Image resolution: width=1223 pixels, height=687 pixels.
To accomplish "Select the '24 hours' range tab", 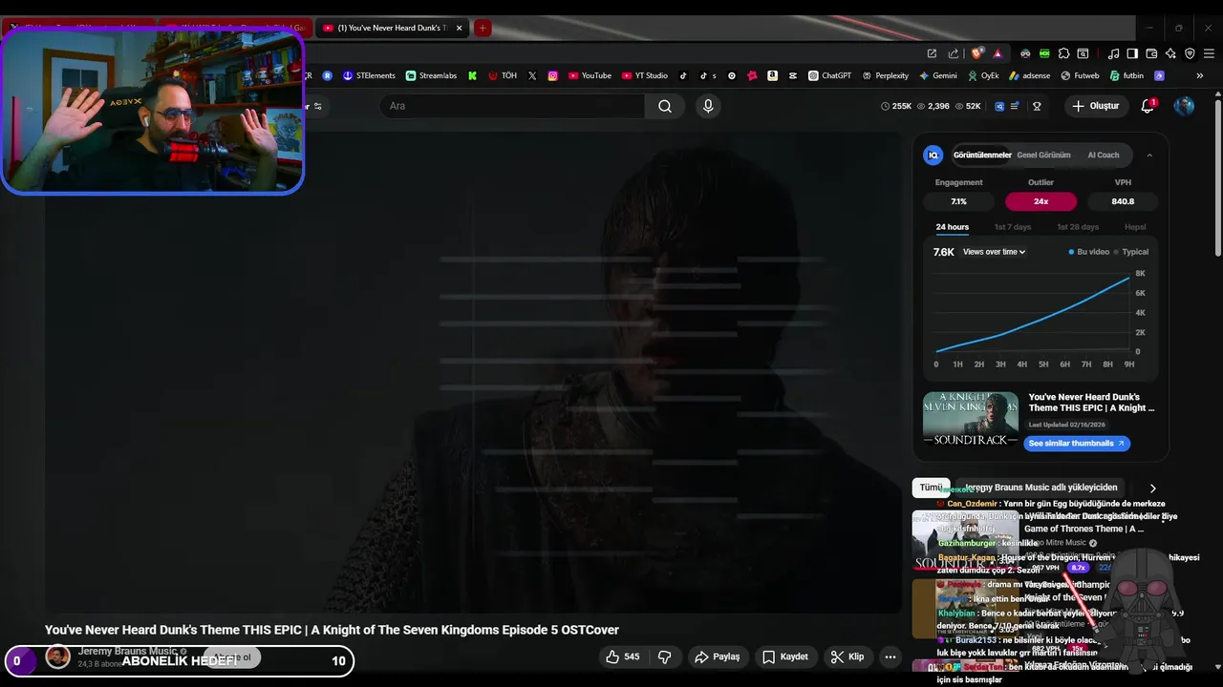I will (x=952, y=227).
